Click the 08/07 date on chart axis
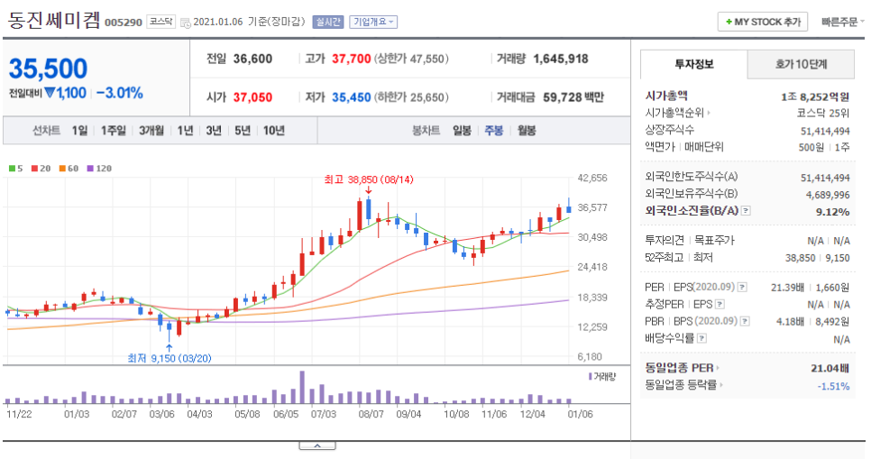Screen dimensions: 871x459 pyautogui.click(x=371, y=414)
